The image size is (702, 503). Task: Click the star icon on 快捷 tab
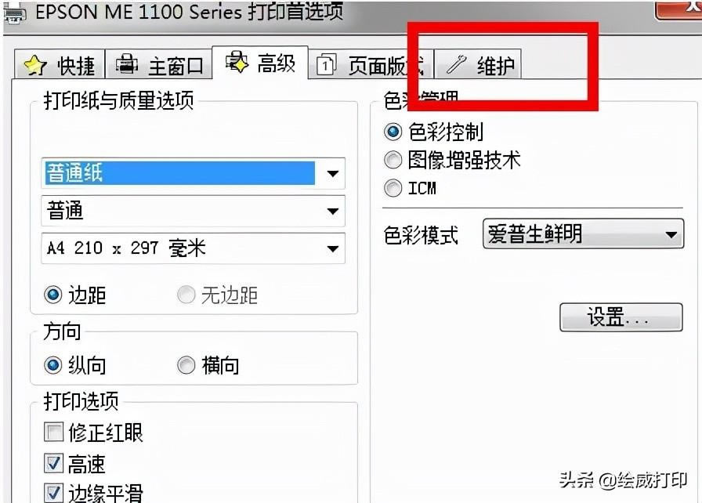tap(35, 66)
